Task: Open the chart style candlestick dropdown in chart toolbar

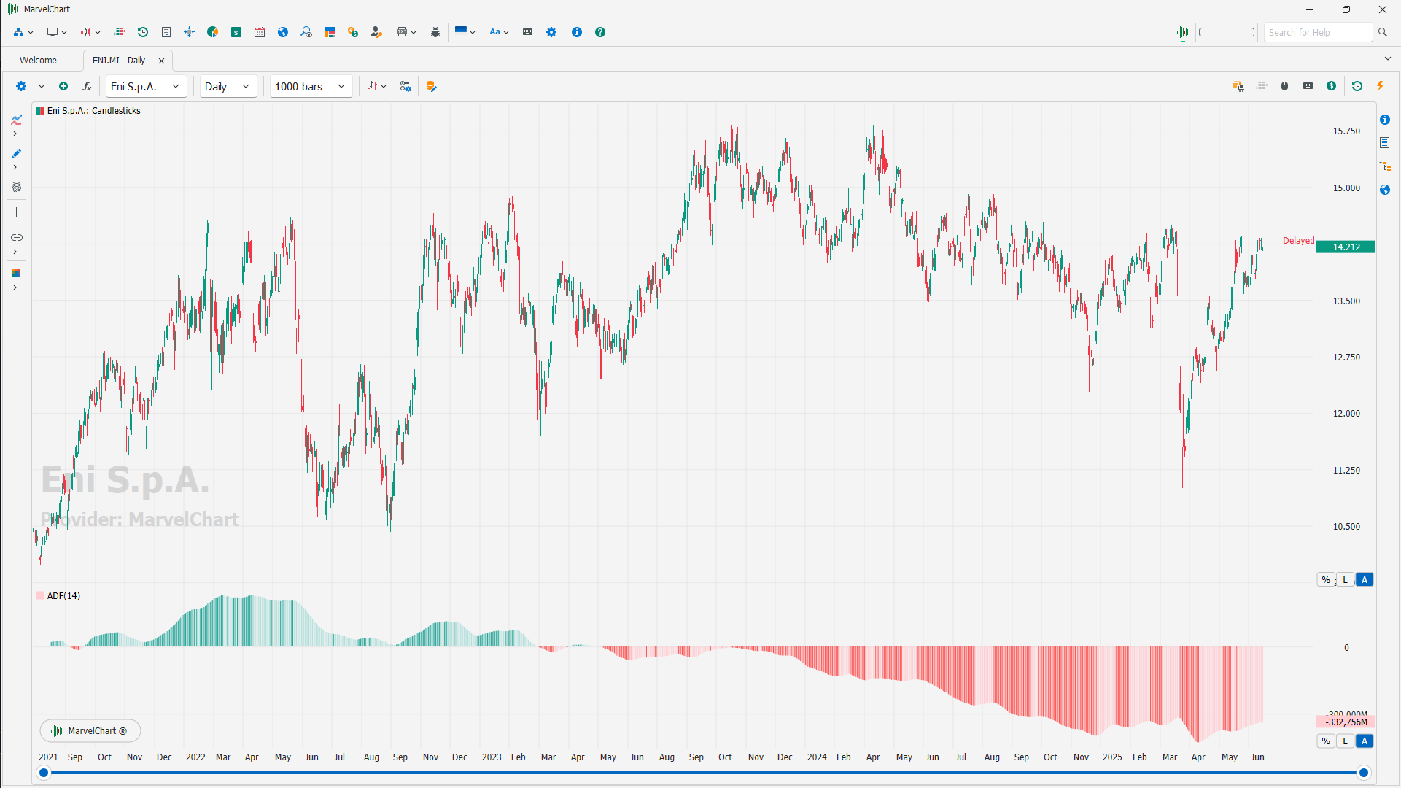Action: point(376,86)
